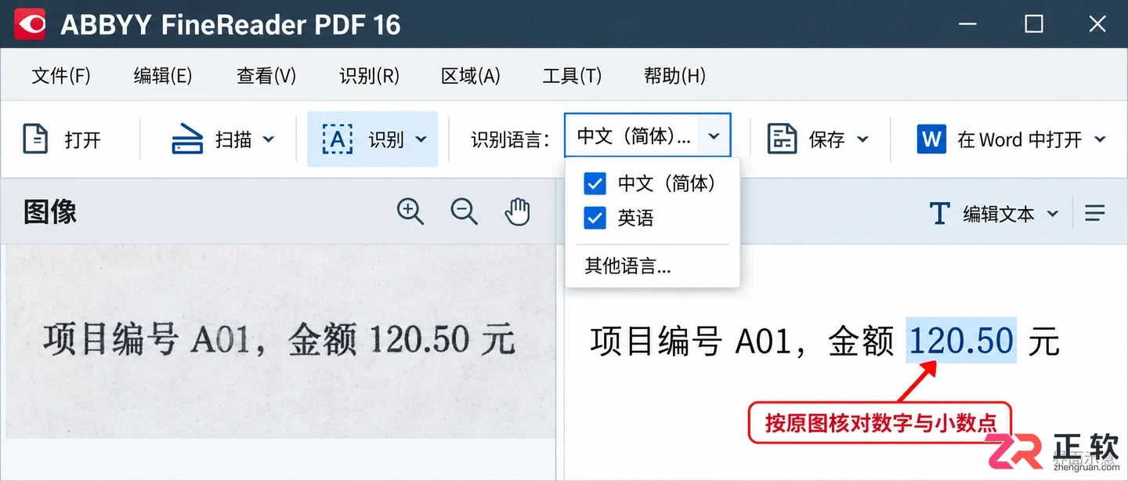Select the hand pan tool
Screen dimensions: 1128x481
pos(518,212)
